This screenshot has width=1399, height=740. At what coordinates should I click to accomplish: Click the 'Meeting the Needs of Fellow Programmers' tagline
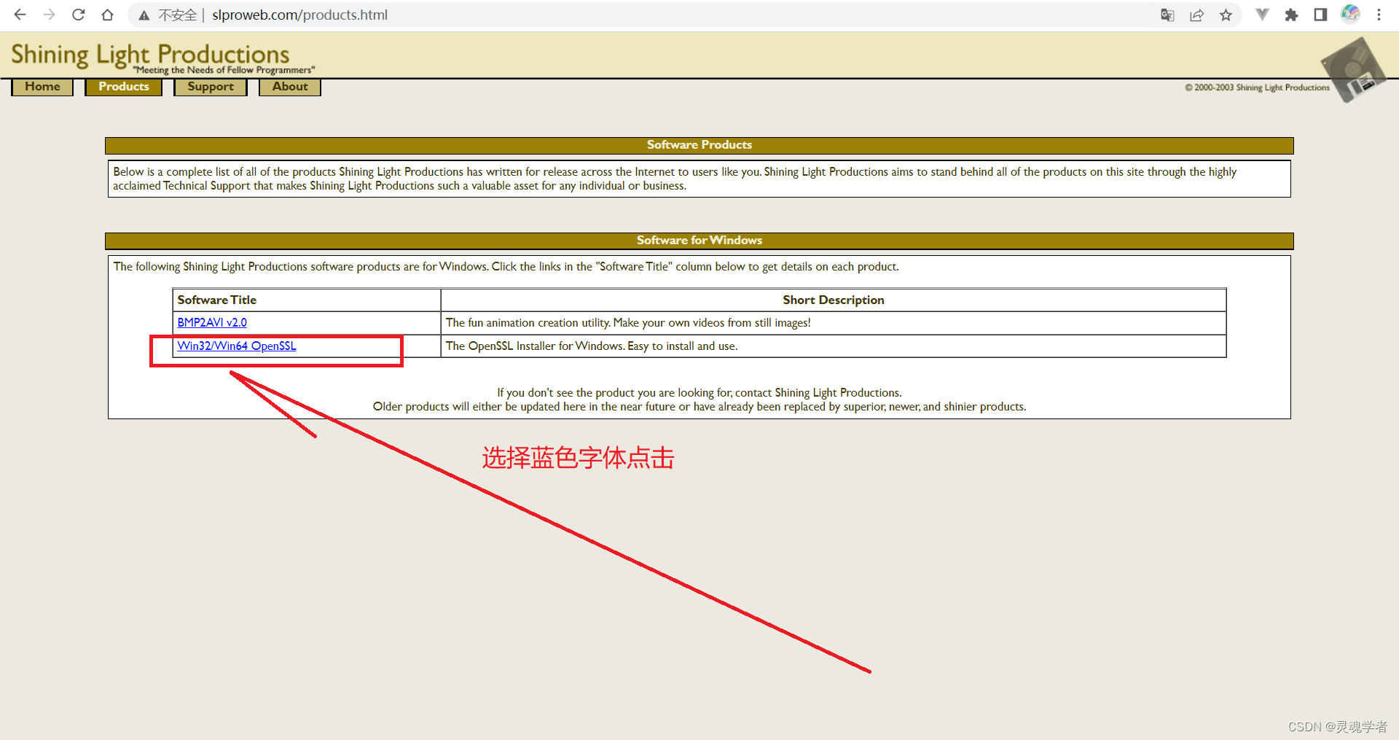point(224,70)
